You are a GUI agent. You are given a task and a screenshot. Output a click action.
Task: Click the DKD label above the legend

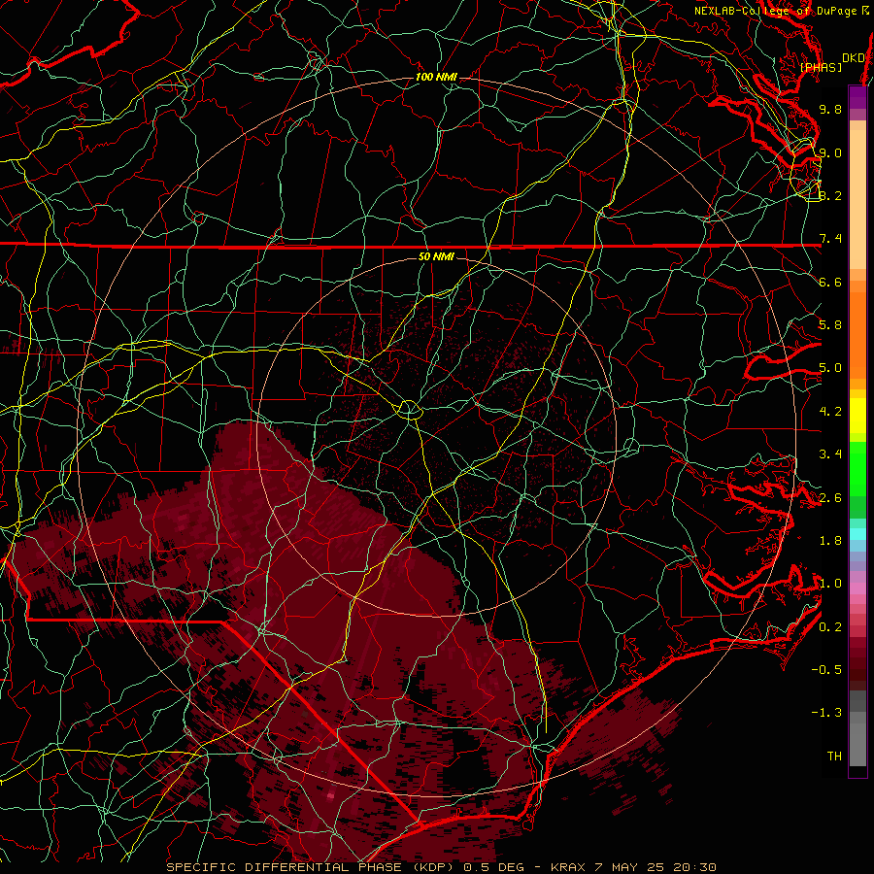tap(853, 58)
